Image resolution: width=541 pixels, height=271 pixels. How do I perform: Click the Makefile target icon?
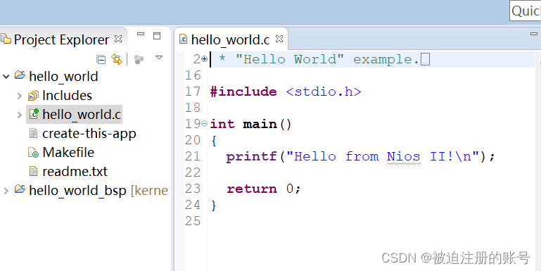[x=33, y=153]
